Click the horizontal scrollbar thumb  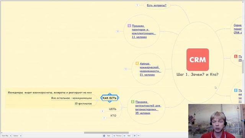(x=106, y=133)
